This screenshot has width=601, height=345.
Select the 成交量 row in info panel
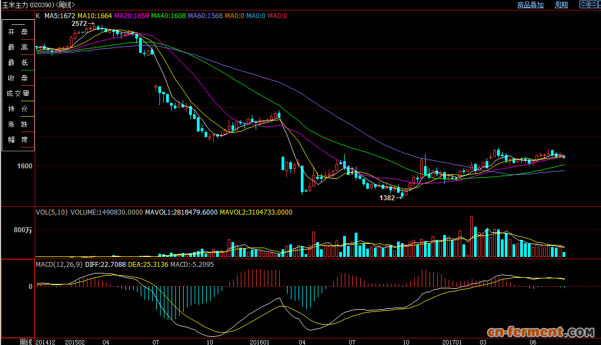18,94
